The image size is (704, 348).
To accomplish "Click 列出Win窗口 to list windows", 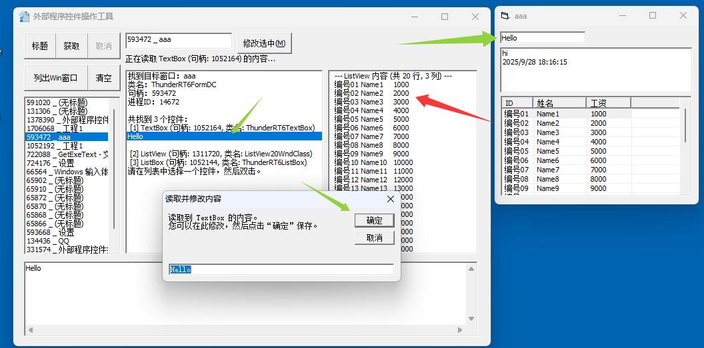I will coord(56,78).
